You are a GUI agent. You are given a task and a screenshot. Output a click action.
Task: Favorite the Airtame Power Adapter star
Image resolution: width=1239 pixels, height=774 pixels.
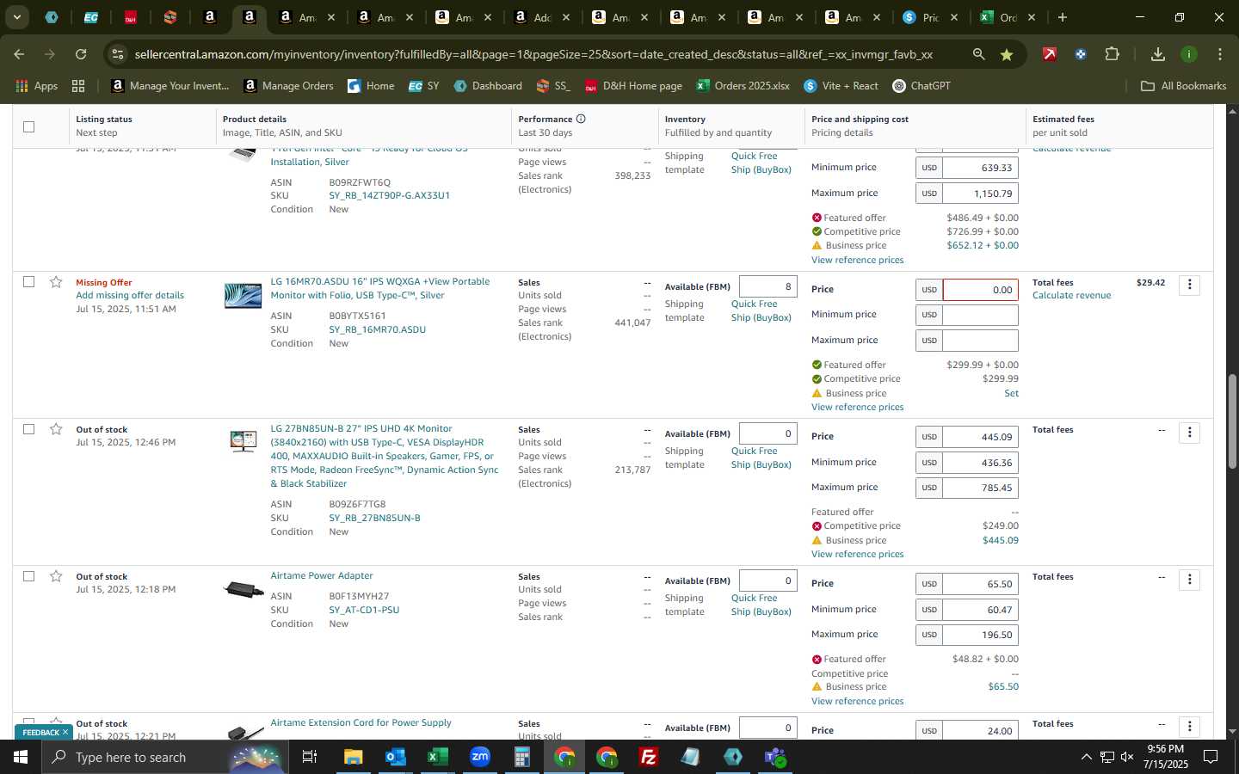coord(56,576)
